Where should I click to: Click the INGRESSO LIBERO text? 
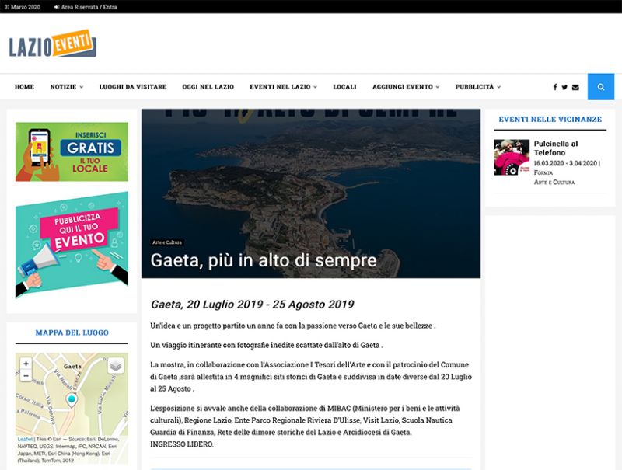click(x=182, y=444)
